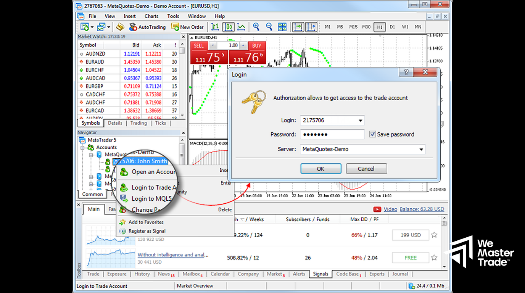Open the News tab in Toolbox
This screenshot has height=293, width=525.
pos(166,274)
